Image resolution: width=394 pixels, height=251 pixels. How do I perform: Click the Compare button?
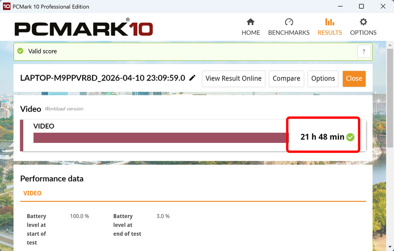click(x=287, y=79)
